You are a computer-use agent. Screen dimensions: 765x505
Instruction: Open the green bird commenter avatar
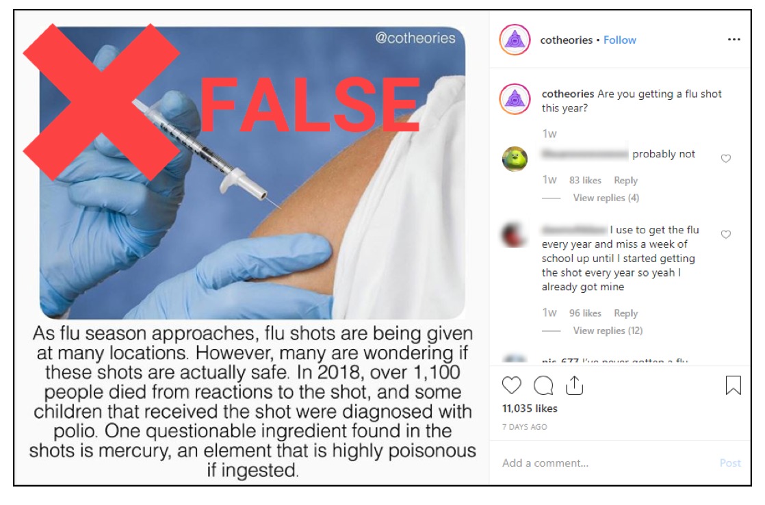(x=515, y=159)
